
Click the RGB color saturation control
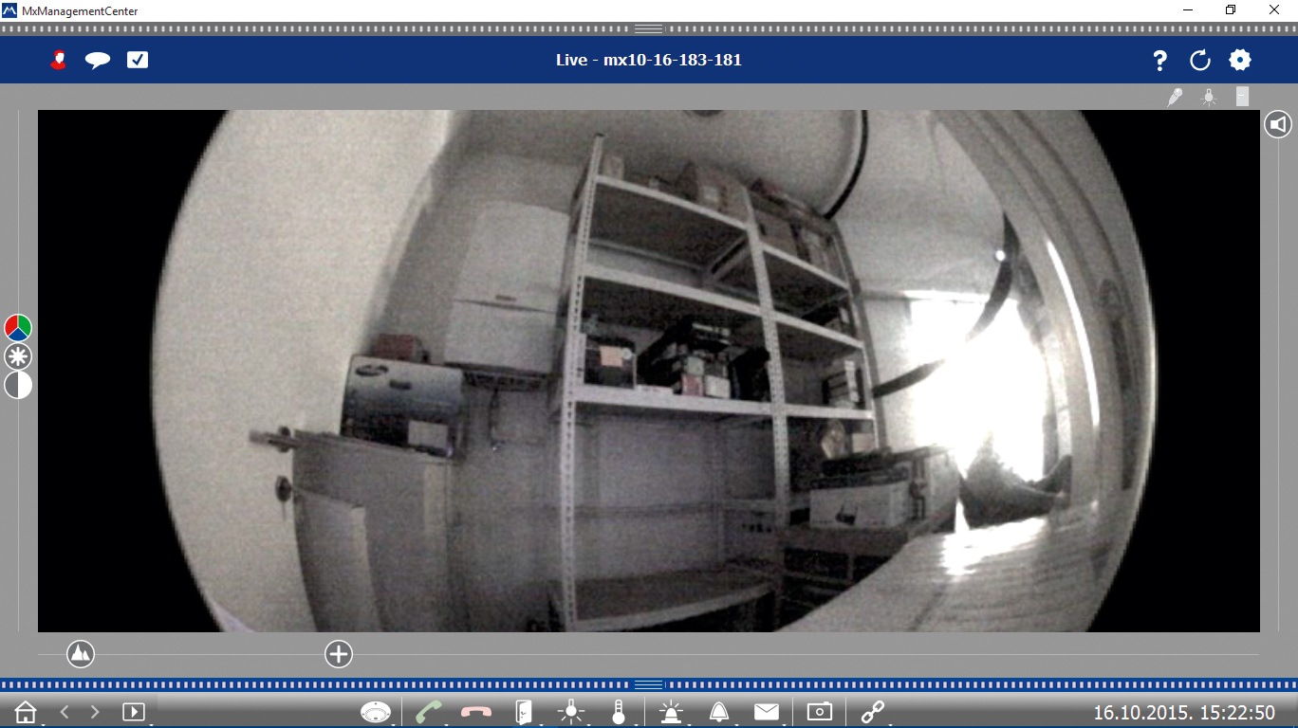coord(18,328)
